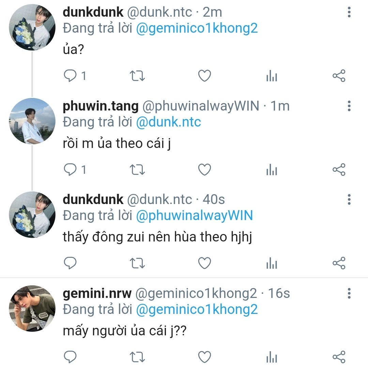View analytics of phuwin.tang's tweet

click(x=272, y=169)
